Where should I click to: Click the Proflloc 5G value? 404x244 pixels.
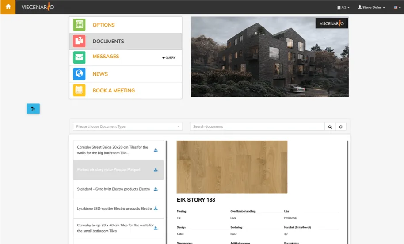291,218
